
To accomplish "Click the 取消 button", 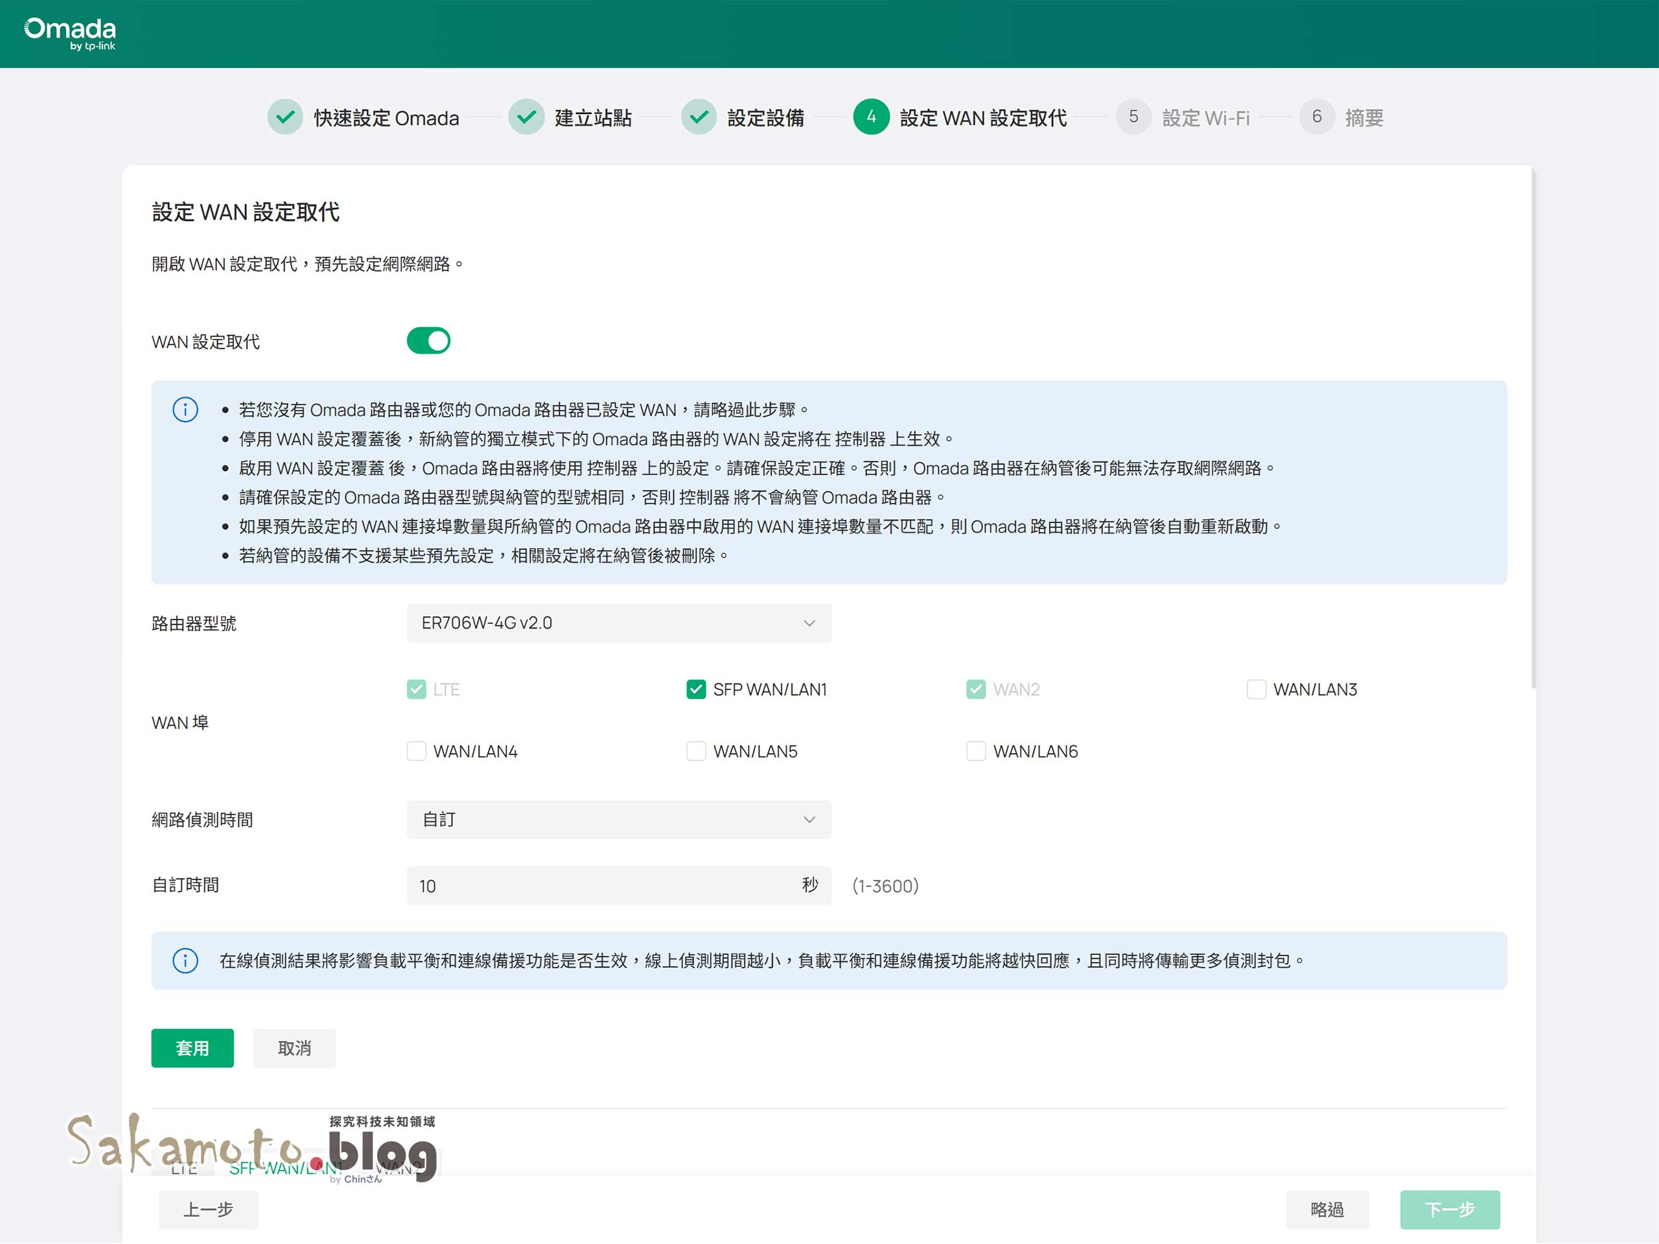I will coord(295,1048).
